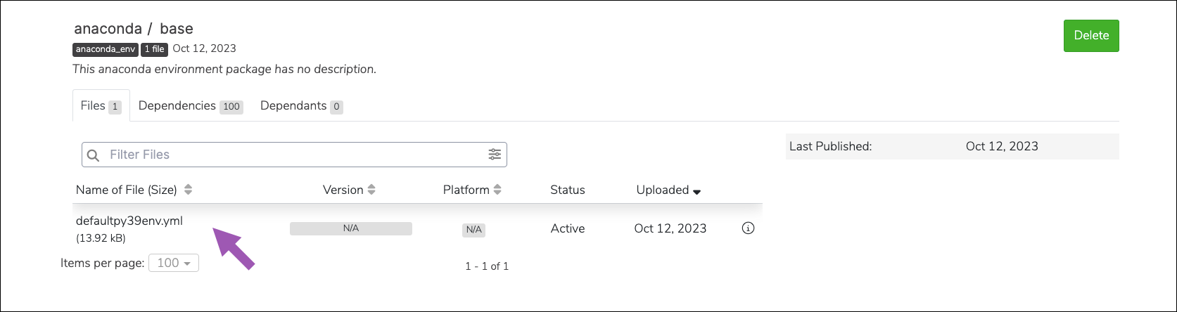The image size is (1177, 312).
Task: Focus the Filter Files search field
Action: coord(294,155)
